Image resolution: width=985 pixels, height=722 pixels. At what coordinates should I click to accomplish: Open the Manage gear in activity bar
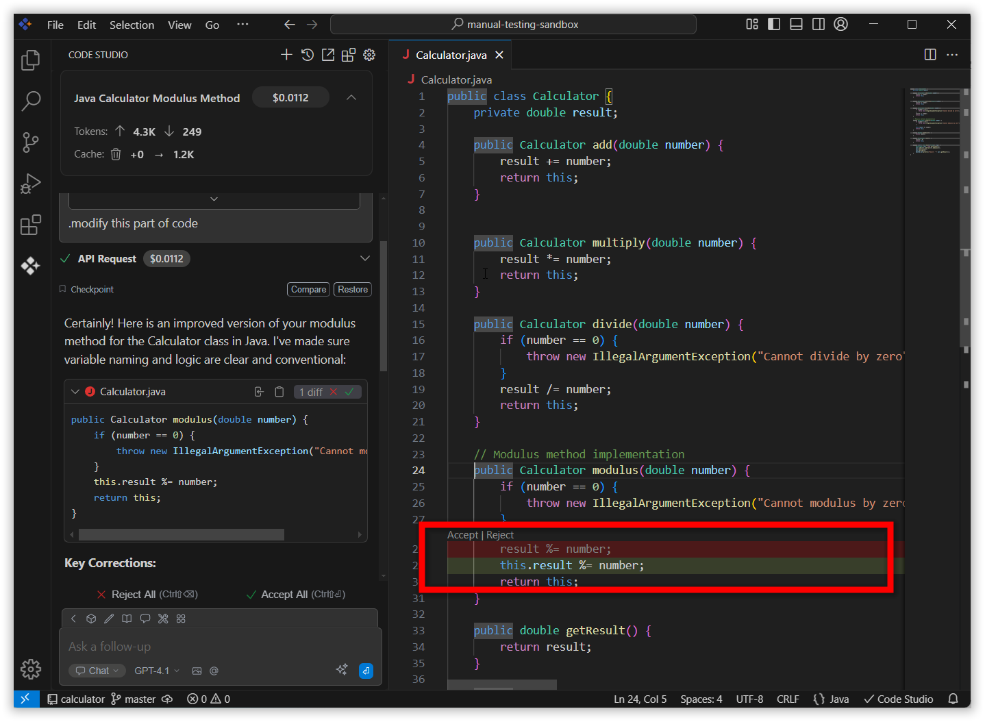(x=31, y=669)
